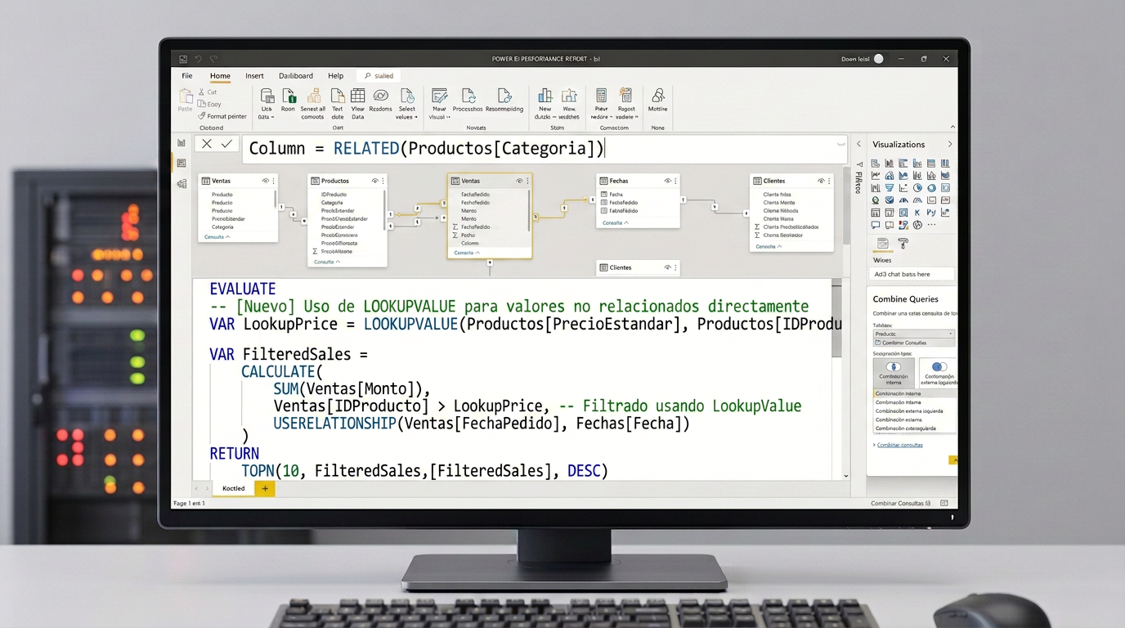Viewport: 1125px width, 628px height.
Task: Collapse Productos table via Consulta chevron
Action: (x=327, y=262)
